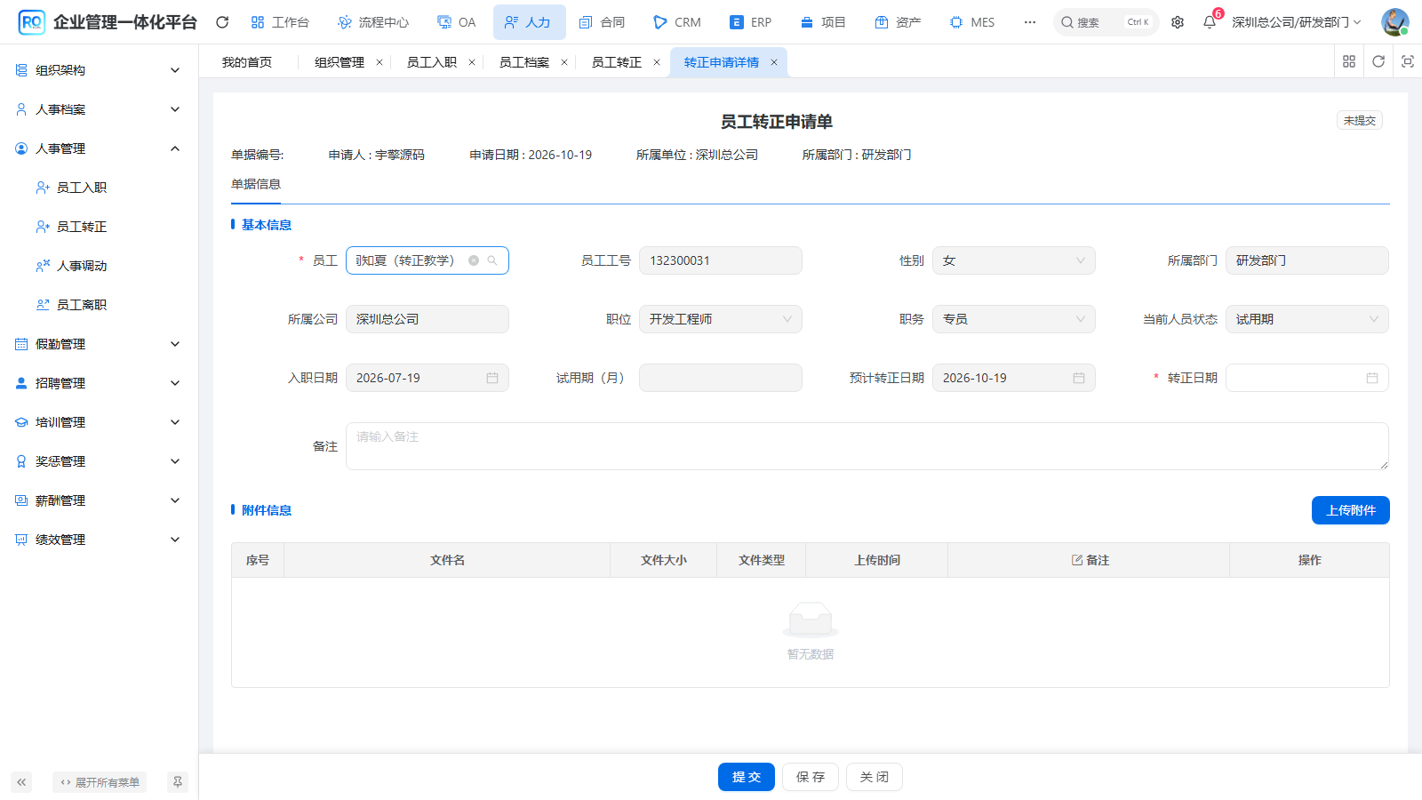Click the refresh icon beside platform title
The width and height of the screenshot is (1422, 800).
point(222,22)
